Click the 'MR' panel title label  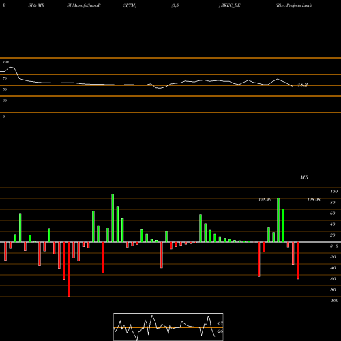pyautogui.click(x=304, y=177)
